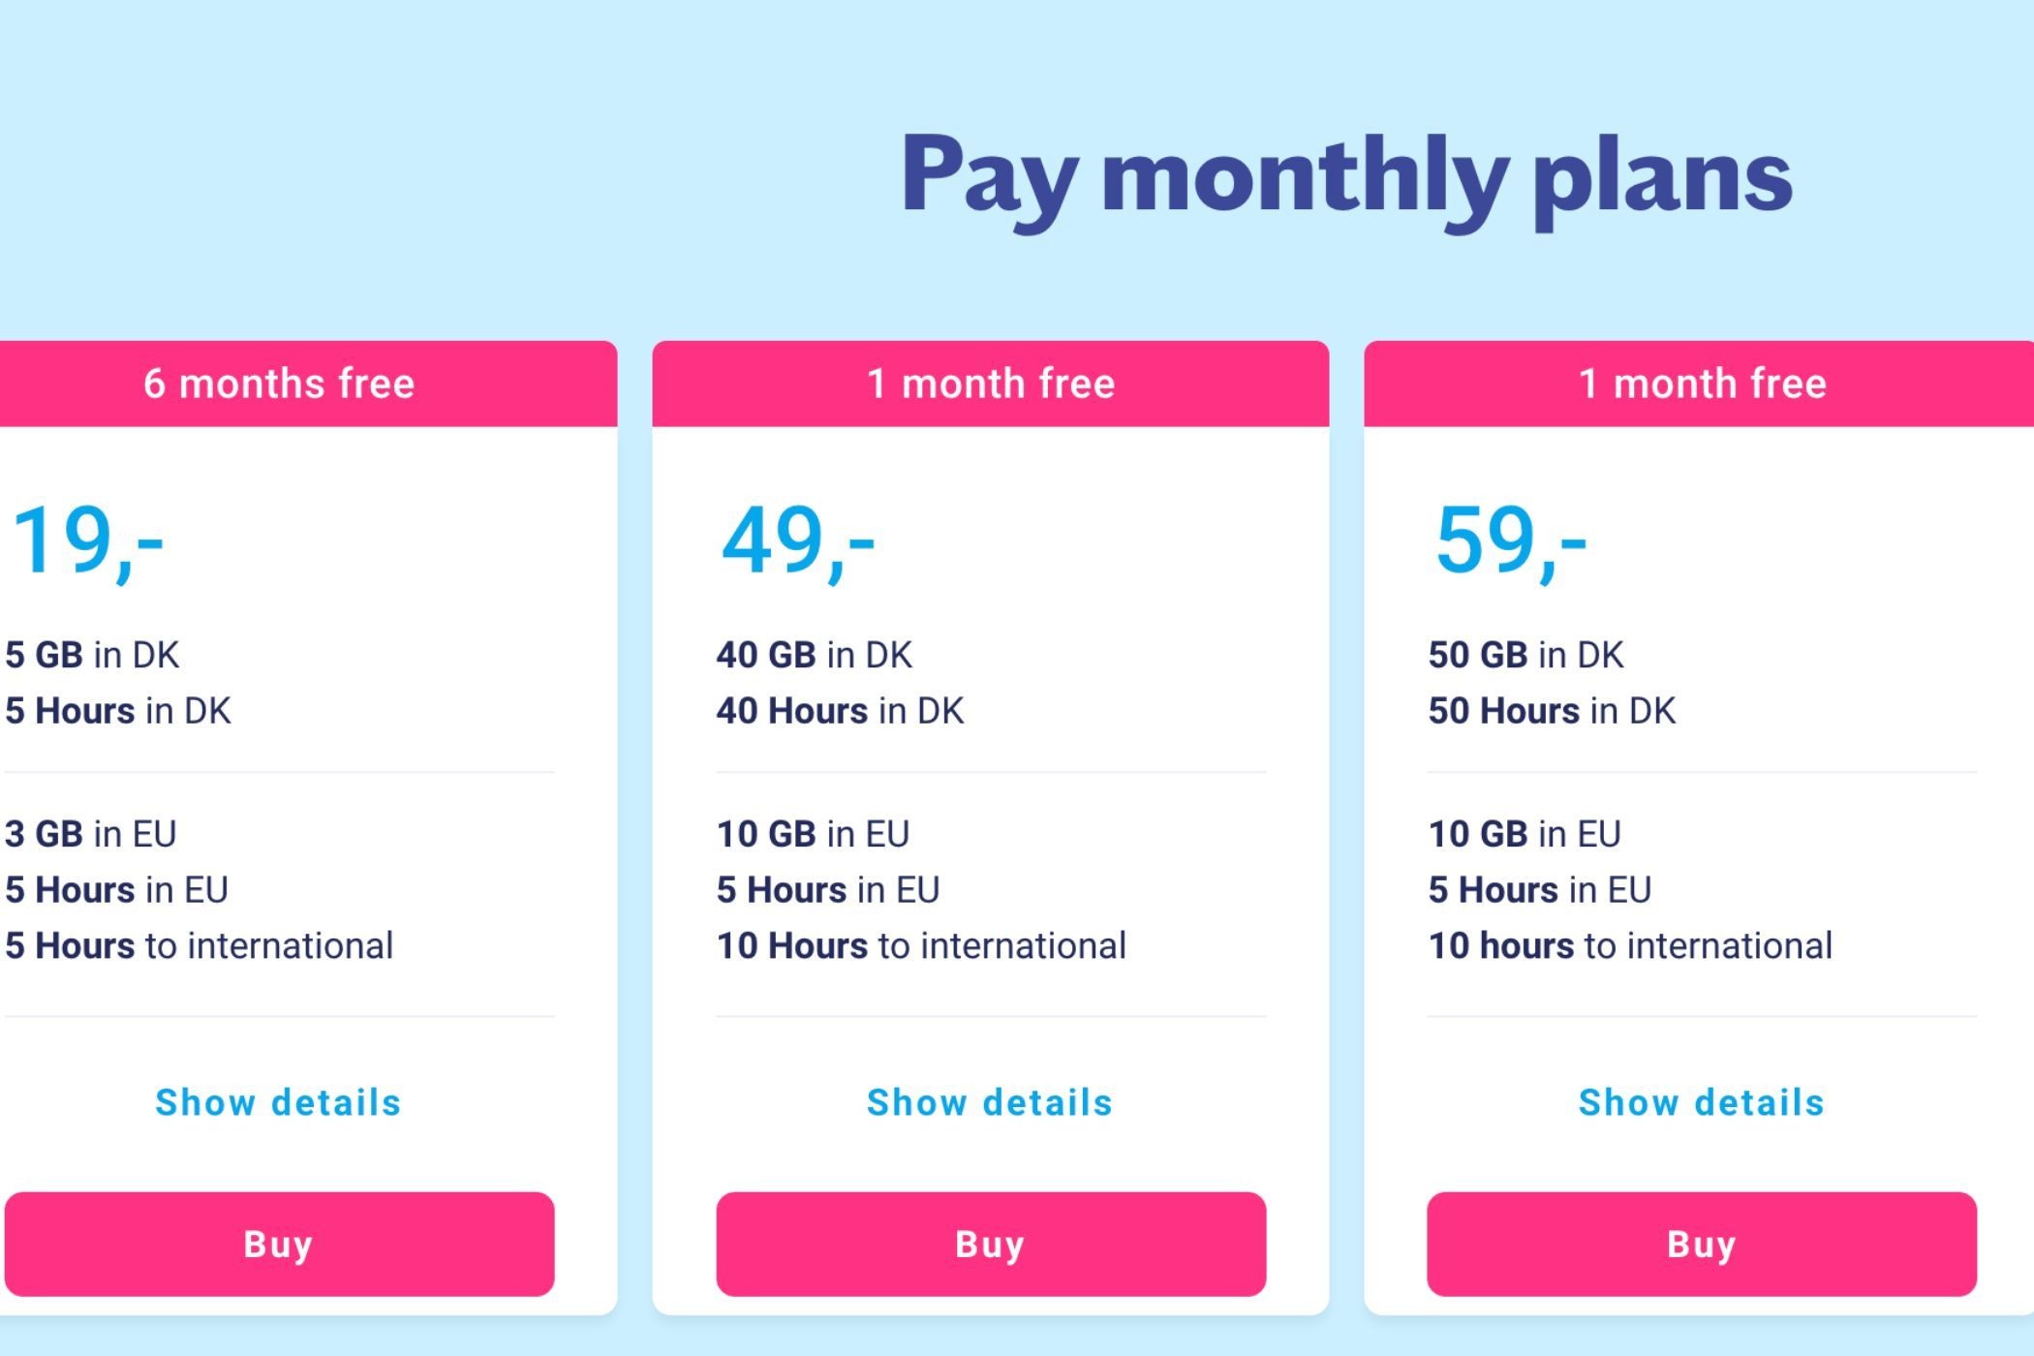Click the 6 months free banner

306,384
